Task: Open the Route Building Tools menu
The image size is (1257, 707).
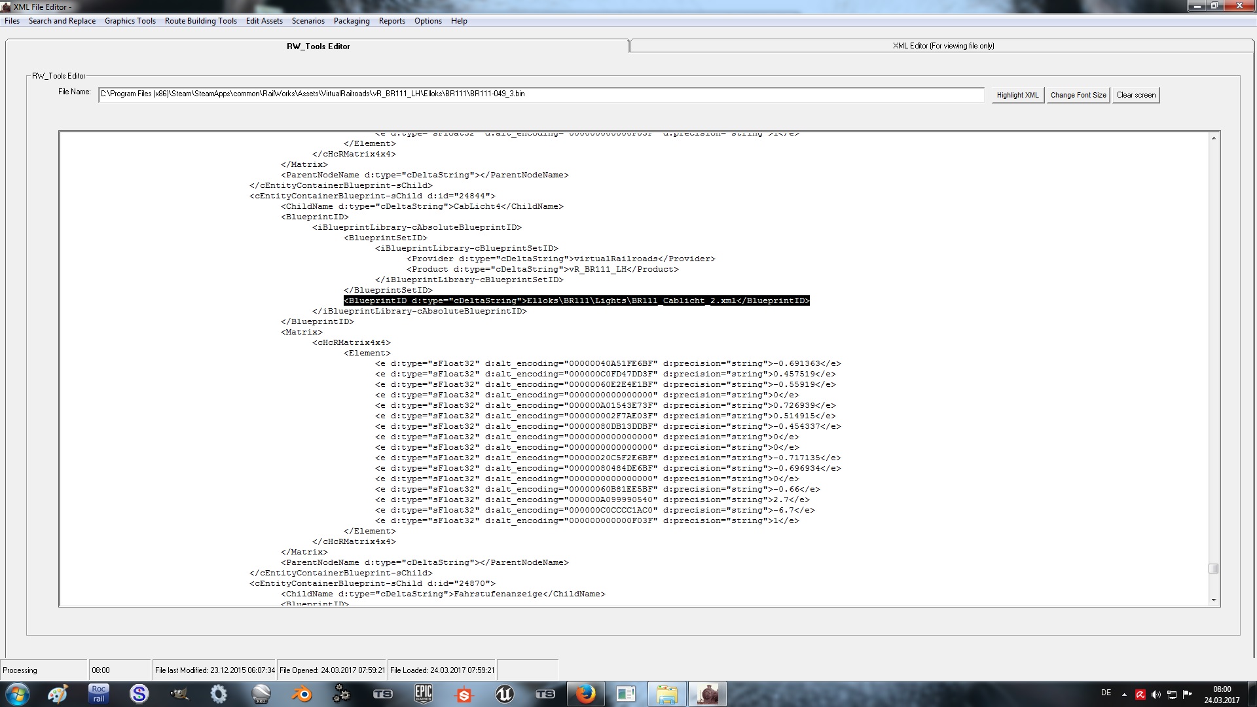Action: pyautogui.click(x=200, y=21)
